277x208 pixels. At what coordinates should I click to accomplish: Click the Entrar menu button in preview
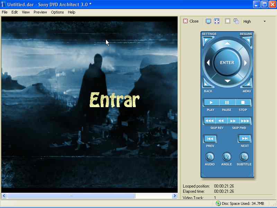coord(115,100)
